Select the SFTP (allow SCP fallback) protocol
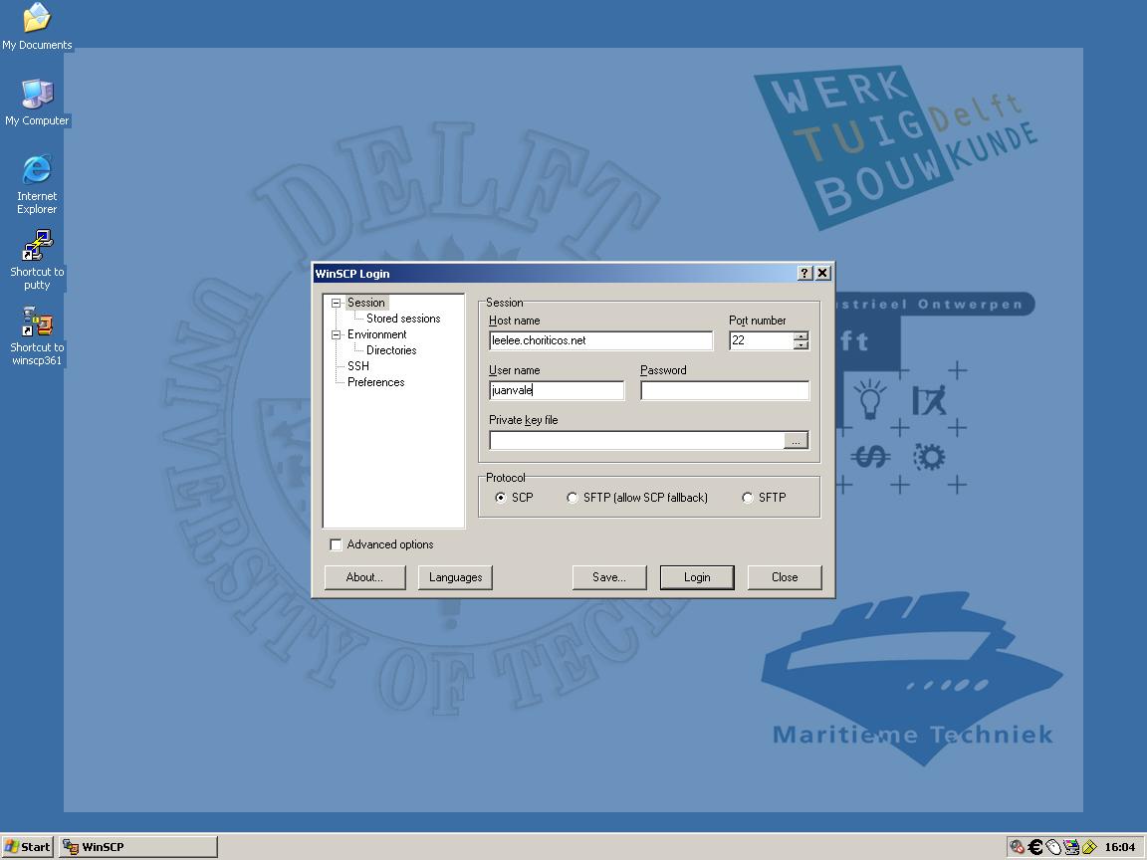The height and width of the screenshot is (860, 1147). coord(573,498)
